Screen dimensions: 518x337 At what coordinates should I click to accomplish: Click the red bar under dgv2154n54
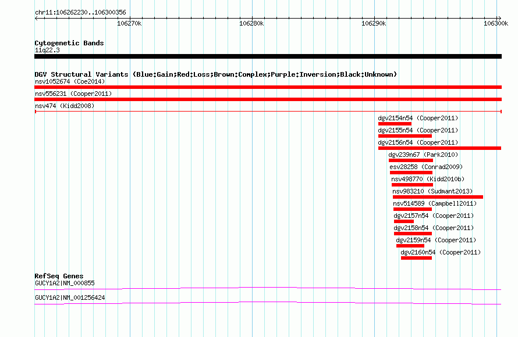pos(395,124)
